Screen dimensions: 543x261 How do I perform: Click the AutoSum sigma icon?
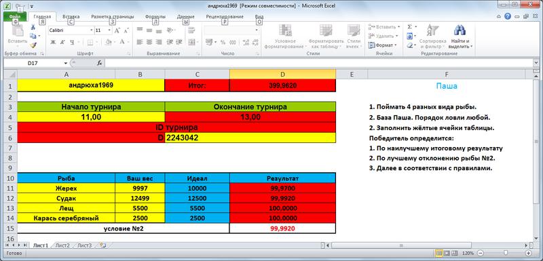[410, 26]
